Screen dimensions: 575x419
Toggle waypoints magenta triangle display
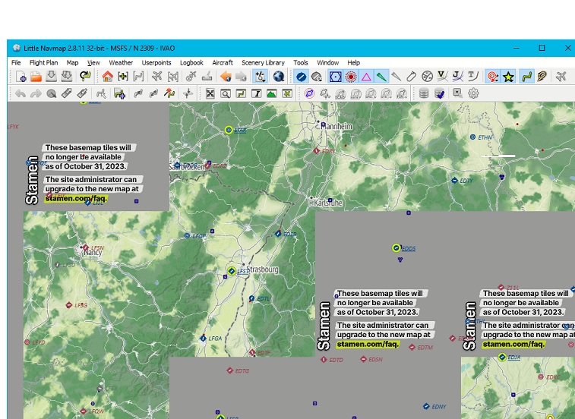[x=366, y=77]
